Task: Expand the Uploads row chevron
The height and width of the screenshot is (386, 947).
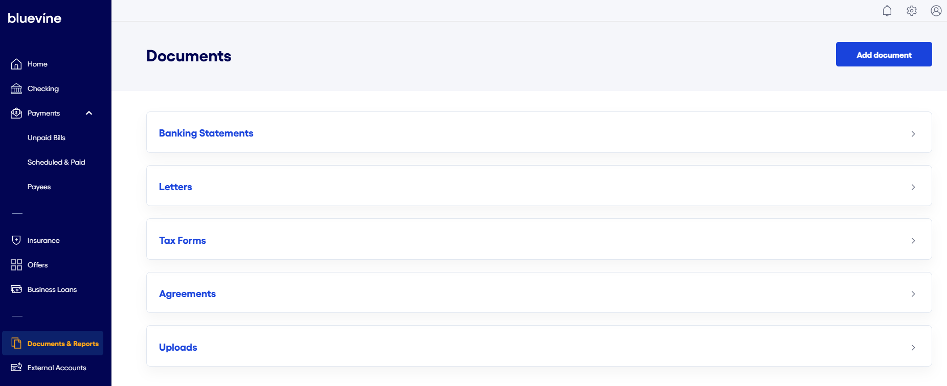Action: (x=913, y=348)
